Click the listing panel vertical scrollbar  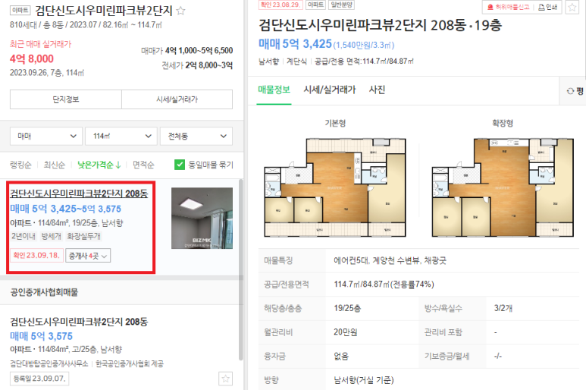241,269
